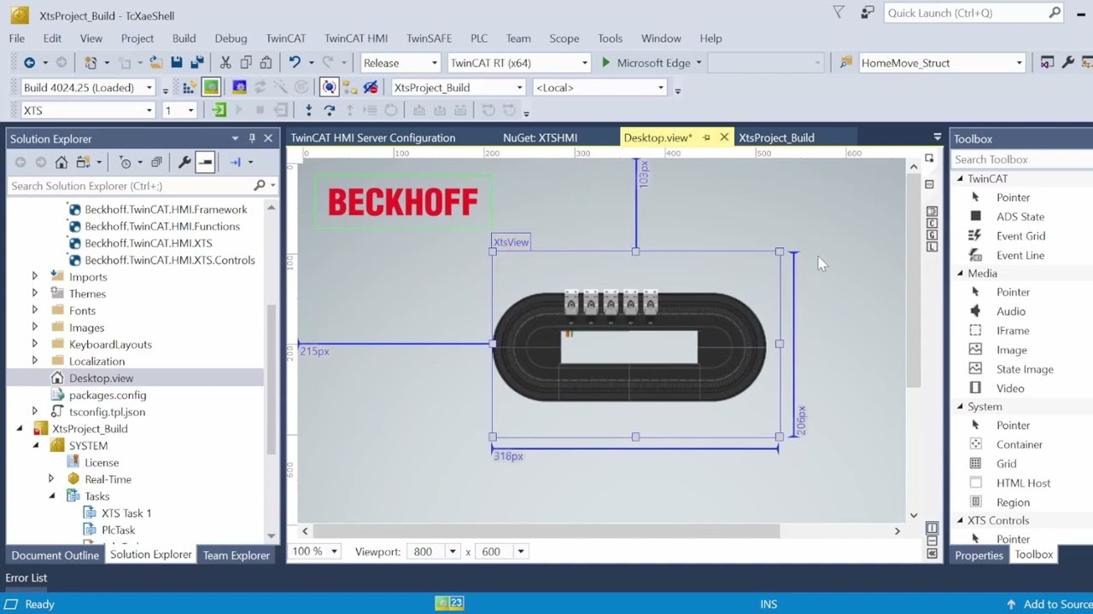
Task: Switch to the NuGet: XTSHMI tab
Action: pyautogui.click(x=541, y=137)
